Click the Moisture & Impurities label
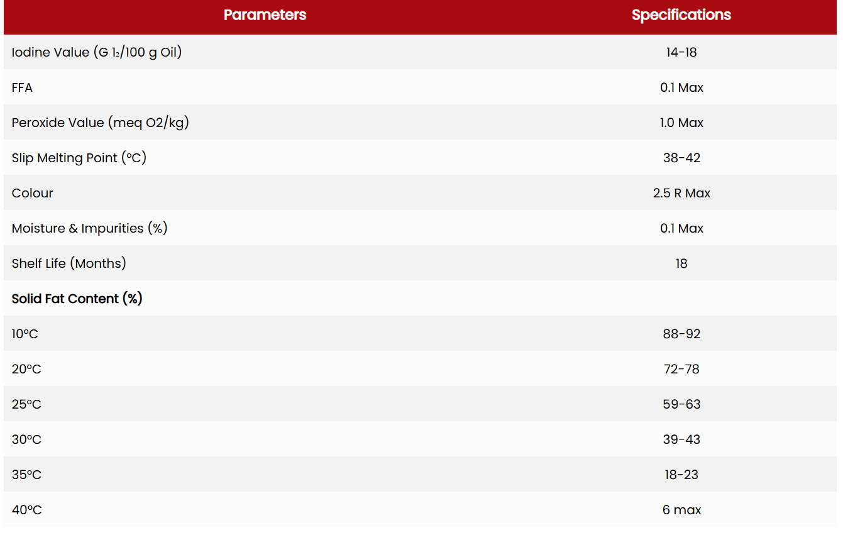 point(89,228)
